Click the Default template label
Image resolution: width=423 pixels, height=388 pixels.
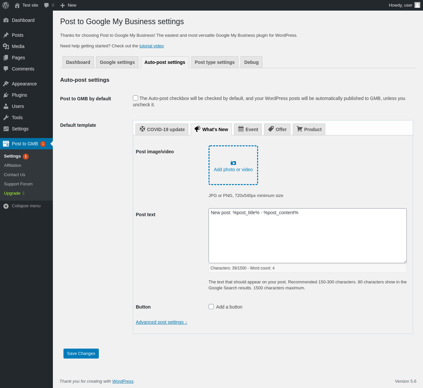[78, 125]
